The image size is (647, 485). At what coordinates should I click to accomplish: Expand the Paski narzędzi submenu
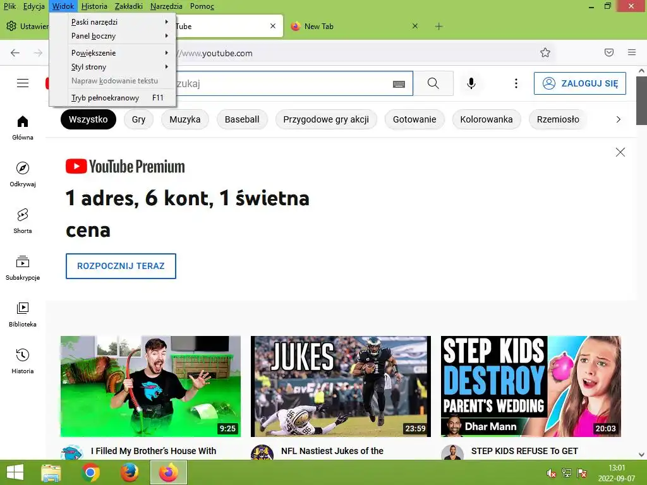[112, 22]
